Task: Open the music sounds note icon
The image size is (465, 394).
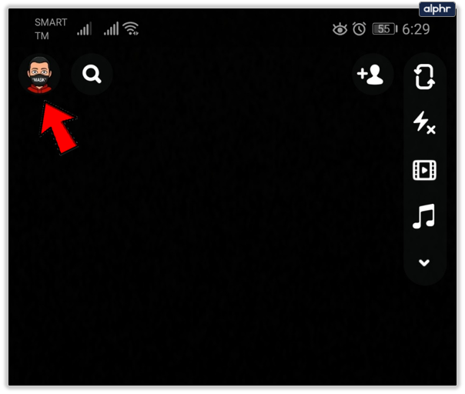Action: (423, 216)
